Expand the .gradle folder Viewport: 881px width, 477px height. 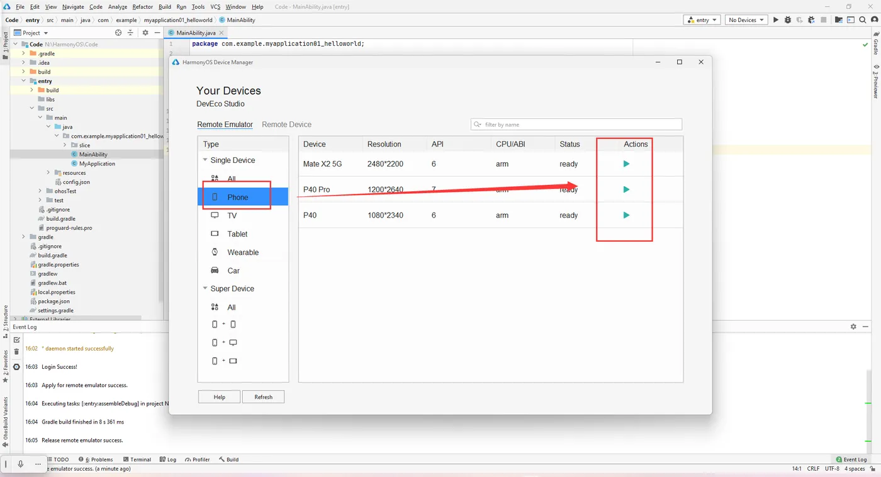click(x=24, y=53)
